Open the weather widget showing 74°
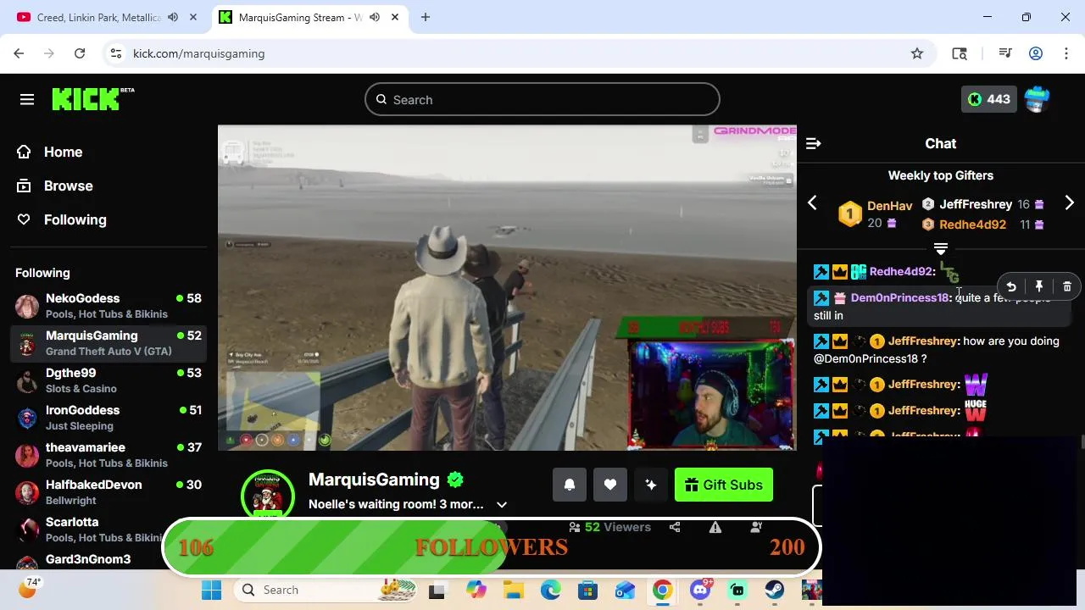 (x=28, y=587)
